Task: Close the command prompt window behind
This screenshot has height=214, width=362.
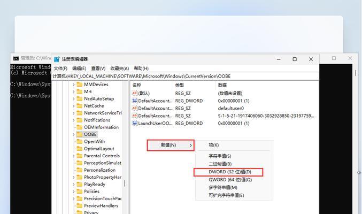Action: [x=350, y=58]
